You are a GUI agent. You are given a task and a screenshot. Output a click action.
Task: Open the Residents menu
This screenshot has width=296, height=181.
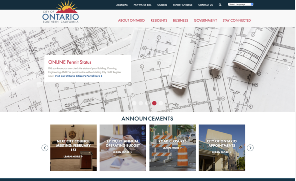tap(159, 20)
